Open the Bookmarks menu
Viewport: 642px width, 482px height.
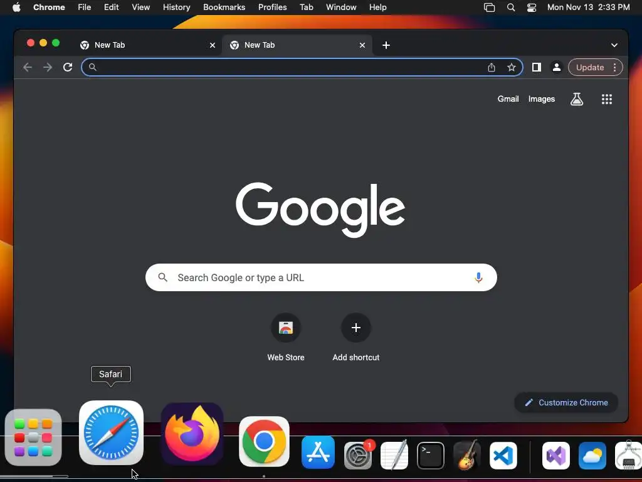[x=224, y=8]
